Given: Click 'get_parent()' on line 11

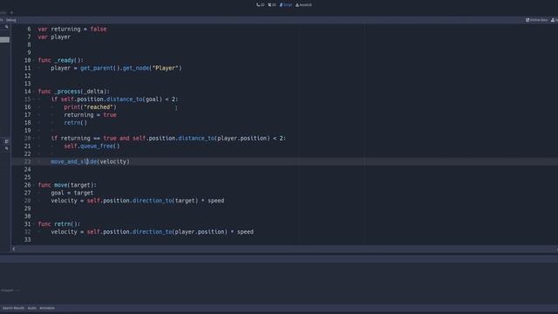Looking at the screenshot, I should click(100, 68).
